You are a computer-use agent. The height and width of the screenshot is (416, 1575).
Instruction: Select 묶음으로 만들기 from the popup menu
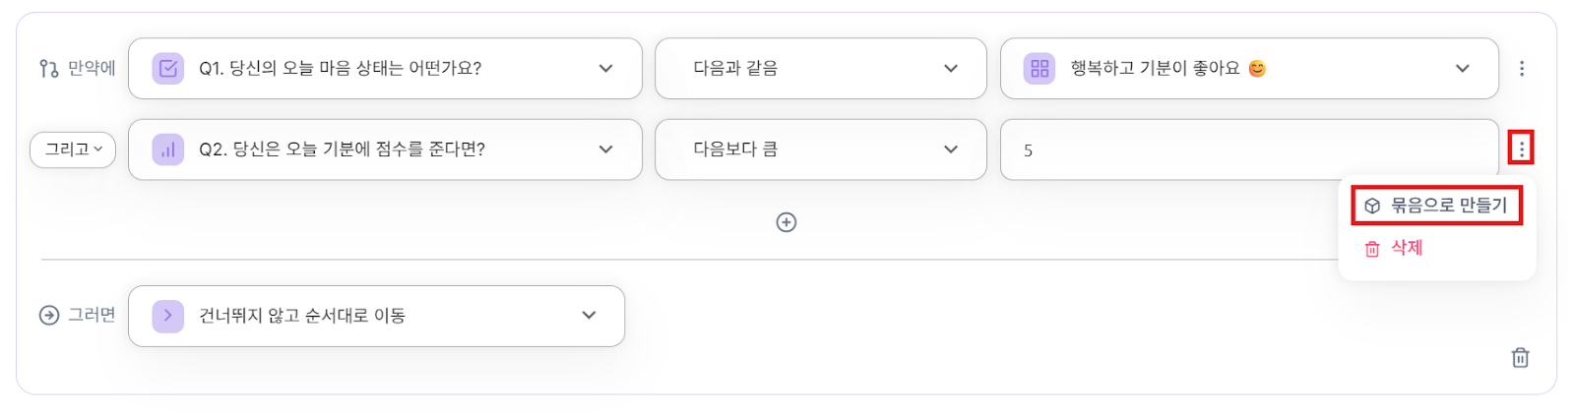pos(1437,206)
